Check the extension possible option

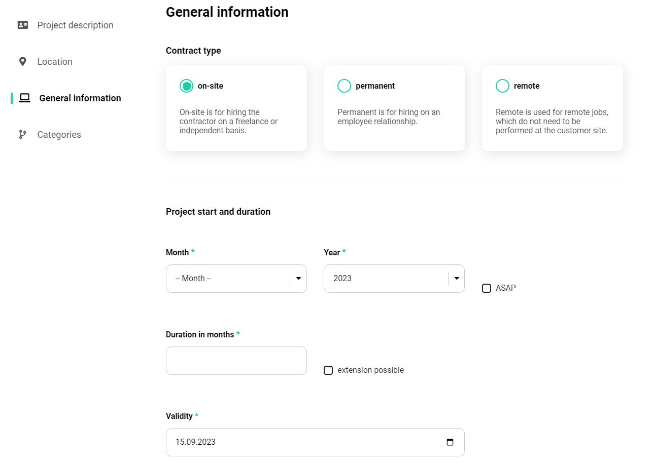[328, 370]
